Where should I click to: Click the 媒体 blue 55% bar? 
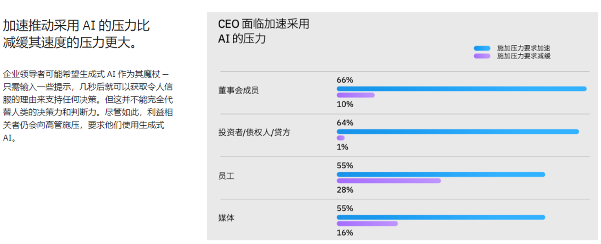click(x=441, y=217)
